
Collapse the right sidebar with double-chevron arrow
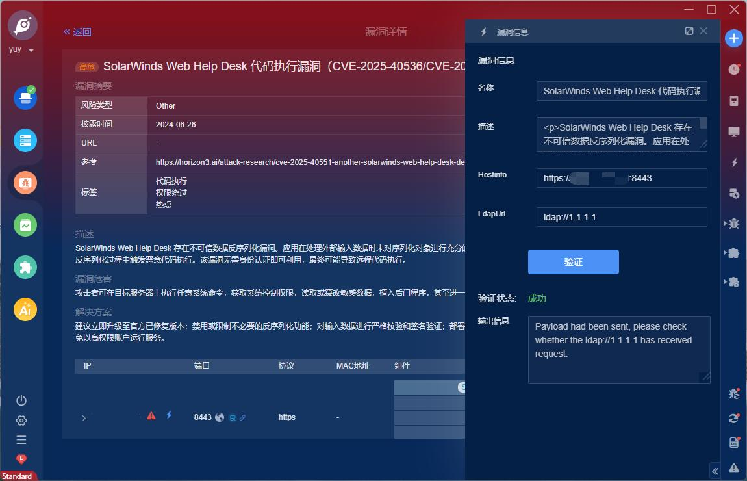[715, 471]
